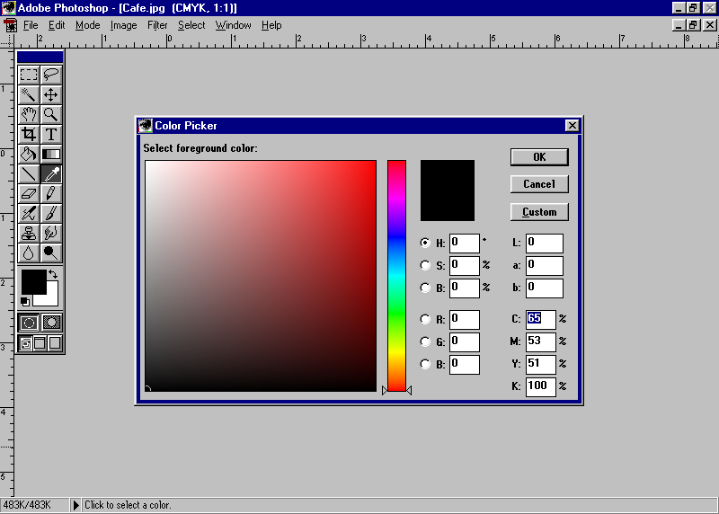Click the black color preview swatch
This screenshot has width=719, height=514.
point(448,191)
